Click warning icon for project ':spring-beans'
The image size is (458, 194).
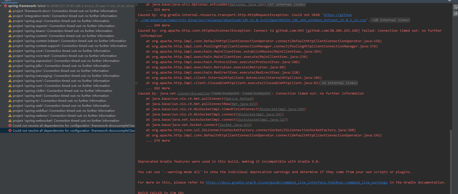point(10,31)
